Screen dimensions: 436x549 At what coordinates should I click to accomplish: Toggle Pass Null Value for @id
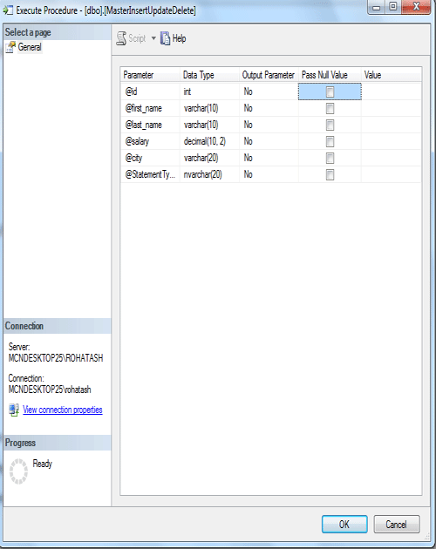pos(330,91)
